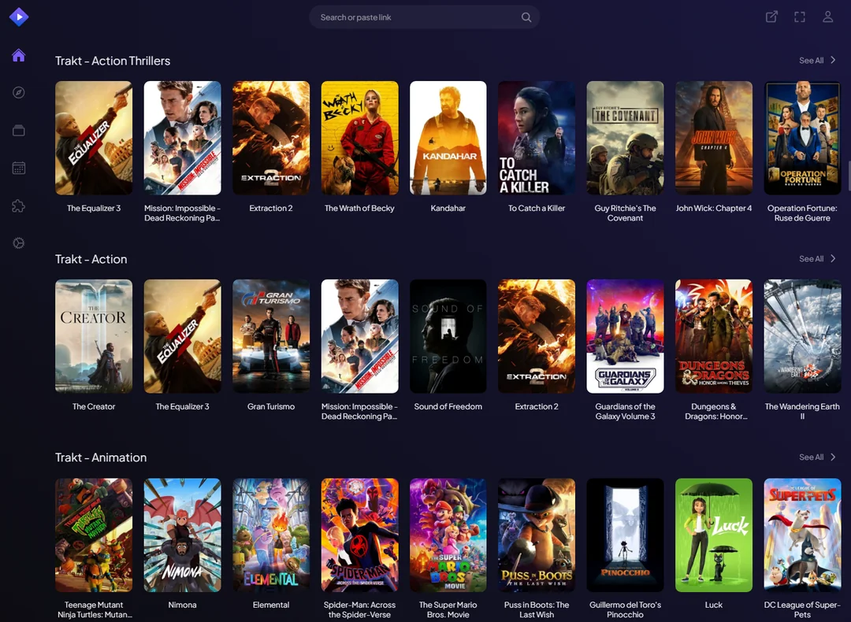Open the user profile icon
Screen dimensions: 851x622
pos(827,17)
